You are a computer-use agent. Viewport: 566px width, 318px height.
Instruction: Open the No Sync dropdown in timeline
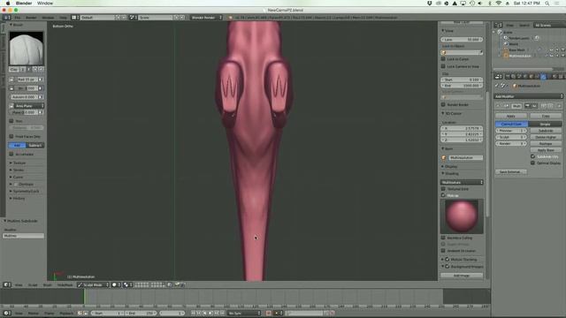click(244, 314)
